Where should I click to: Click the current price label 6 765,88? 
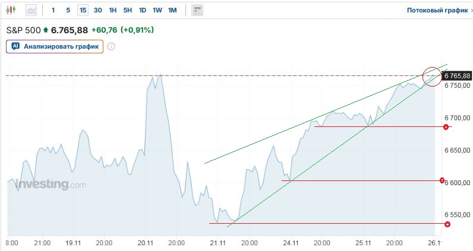457,75
